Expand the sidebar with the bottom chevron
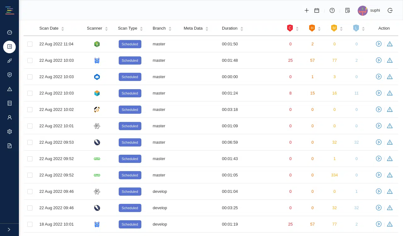 tap(9, 229)
